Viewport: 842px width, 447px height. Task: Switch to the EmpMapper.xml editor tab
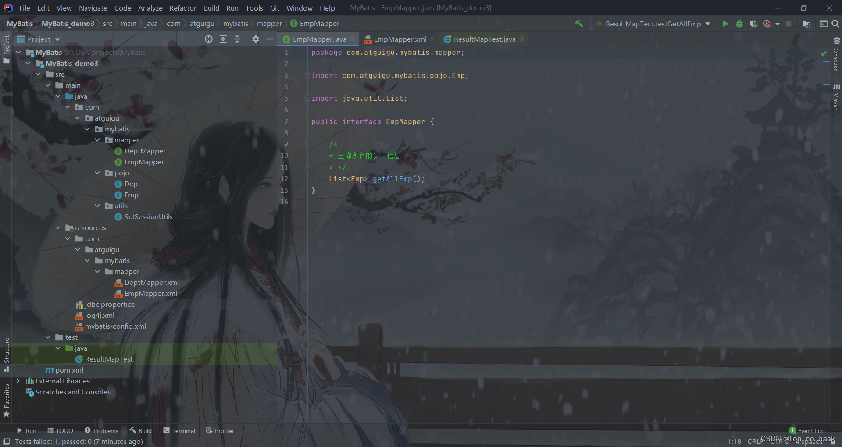400,39
